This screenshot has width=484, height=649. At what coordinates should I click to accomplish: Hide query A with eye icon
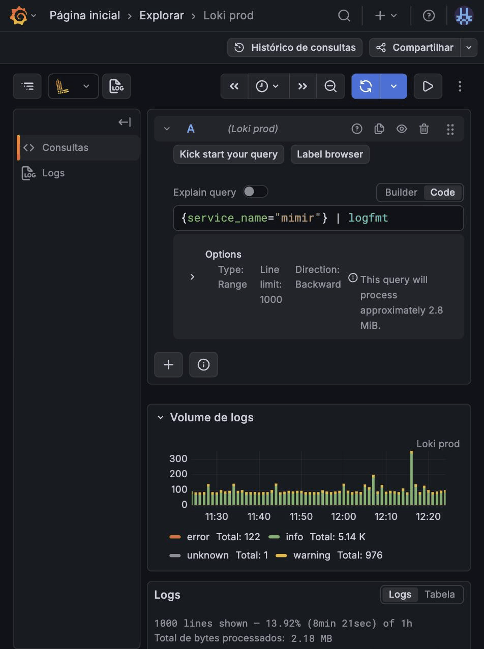click(x=402, y=129)
